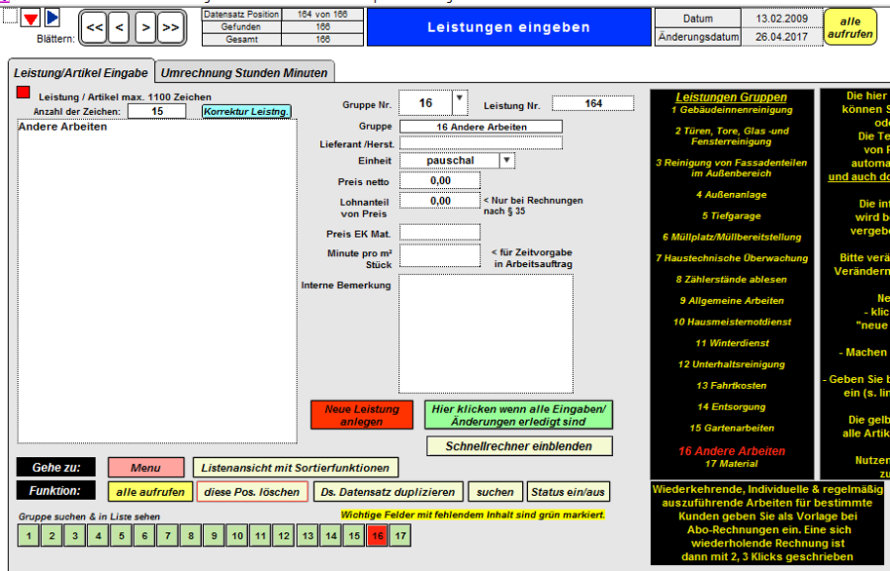Select group number 5 square button
The image size is (890, 571).
[x=120, y=535]
